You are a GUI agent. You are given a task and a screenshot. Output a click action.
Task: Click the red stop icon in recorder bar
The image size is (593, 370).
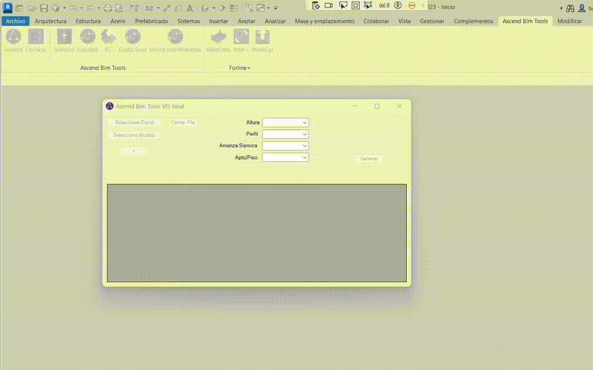[x=412, y=5]
